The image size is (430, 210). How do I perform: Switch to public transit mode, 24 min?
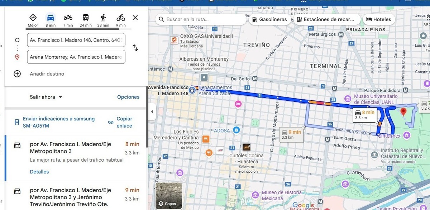(86, 20)
